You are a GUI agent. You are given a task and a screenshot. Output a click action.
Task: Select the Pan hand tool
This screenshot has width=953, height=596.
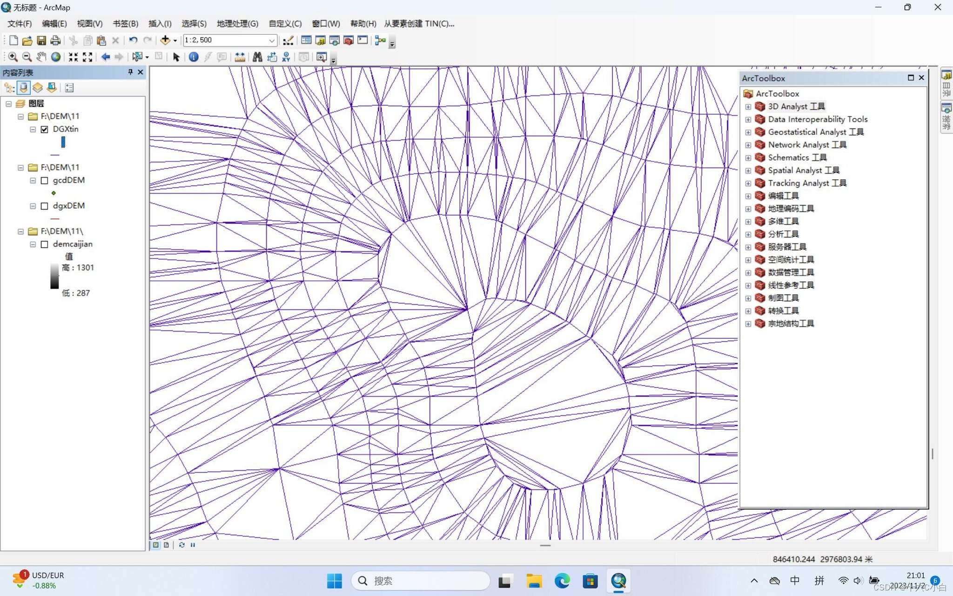pyautogui.click(x=41, y=57)
